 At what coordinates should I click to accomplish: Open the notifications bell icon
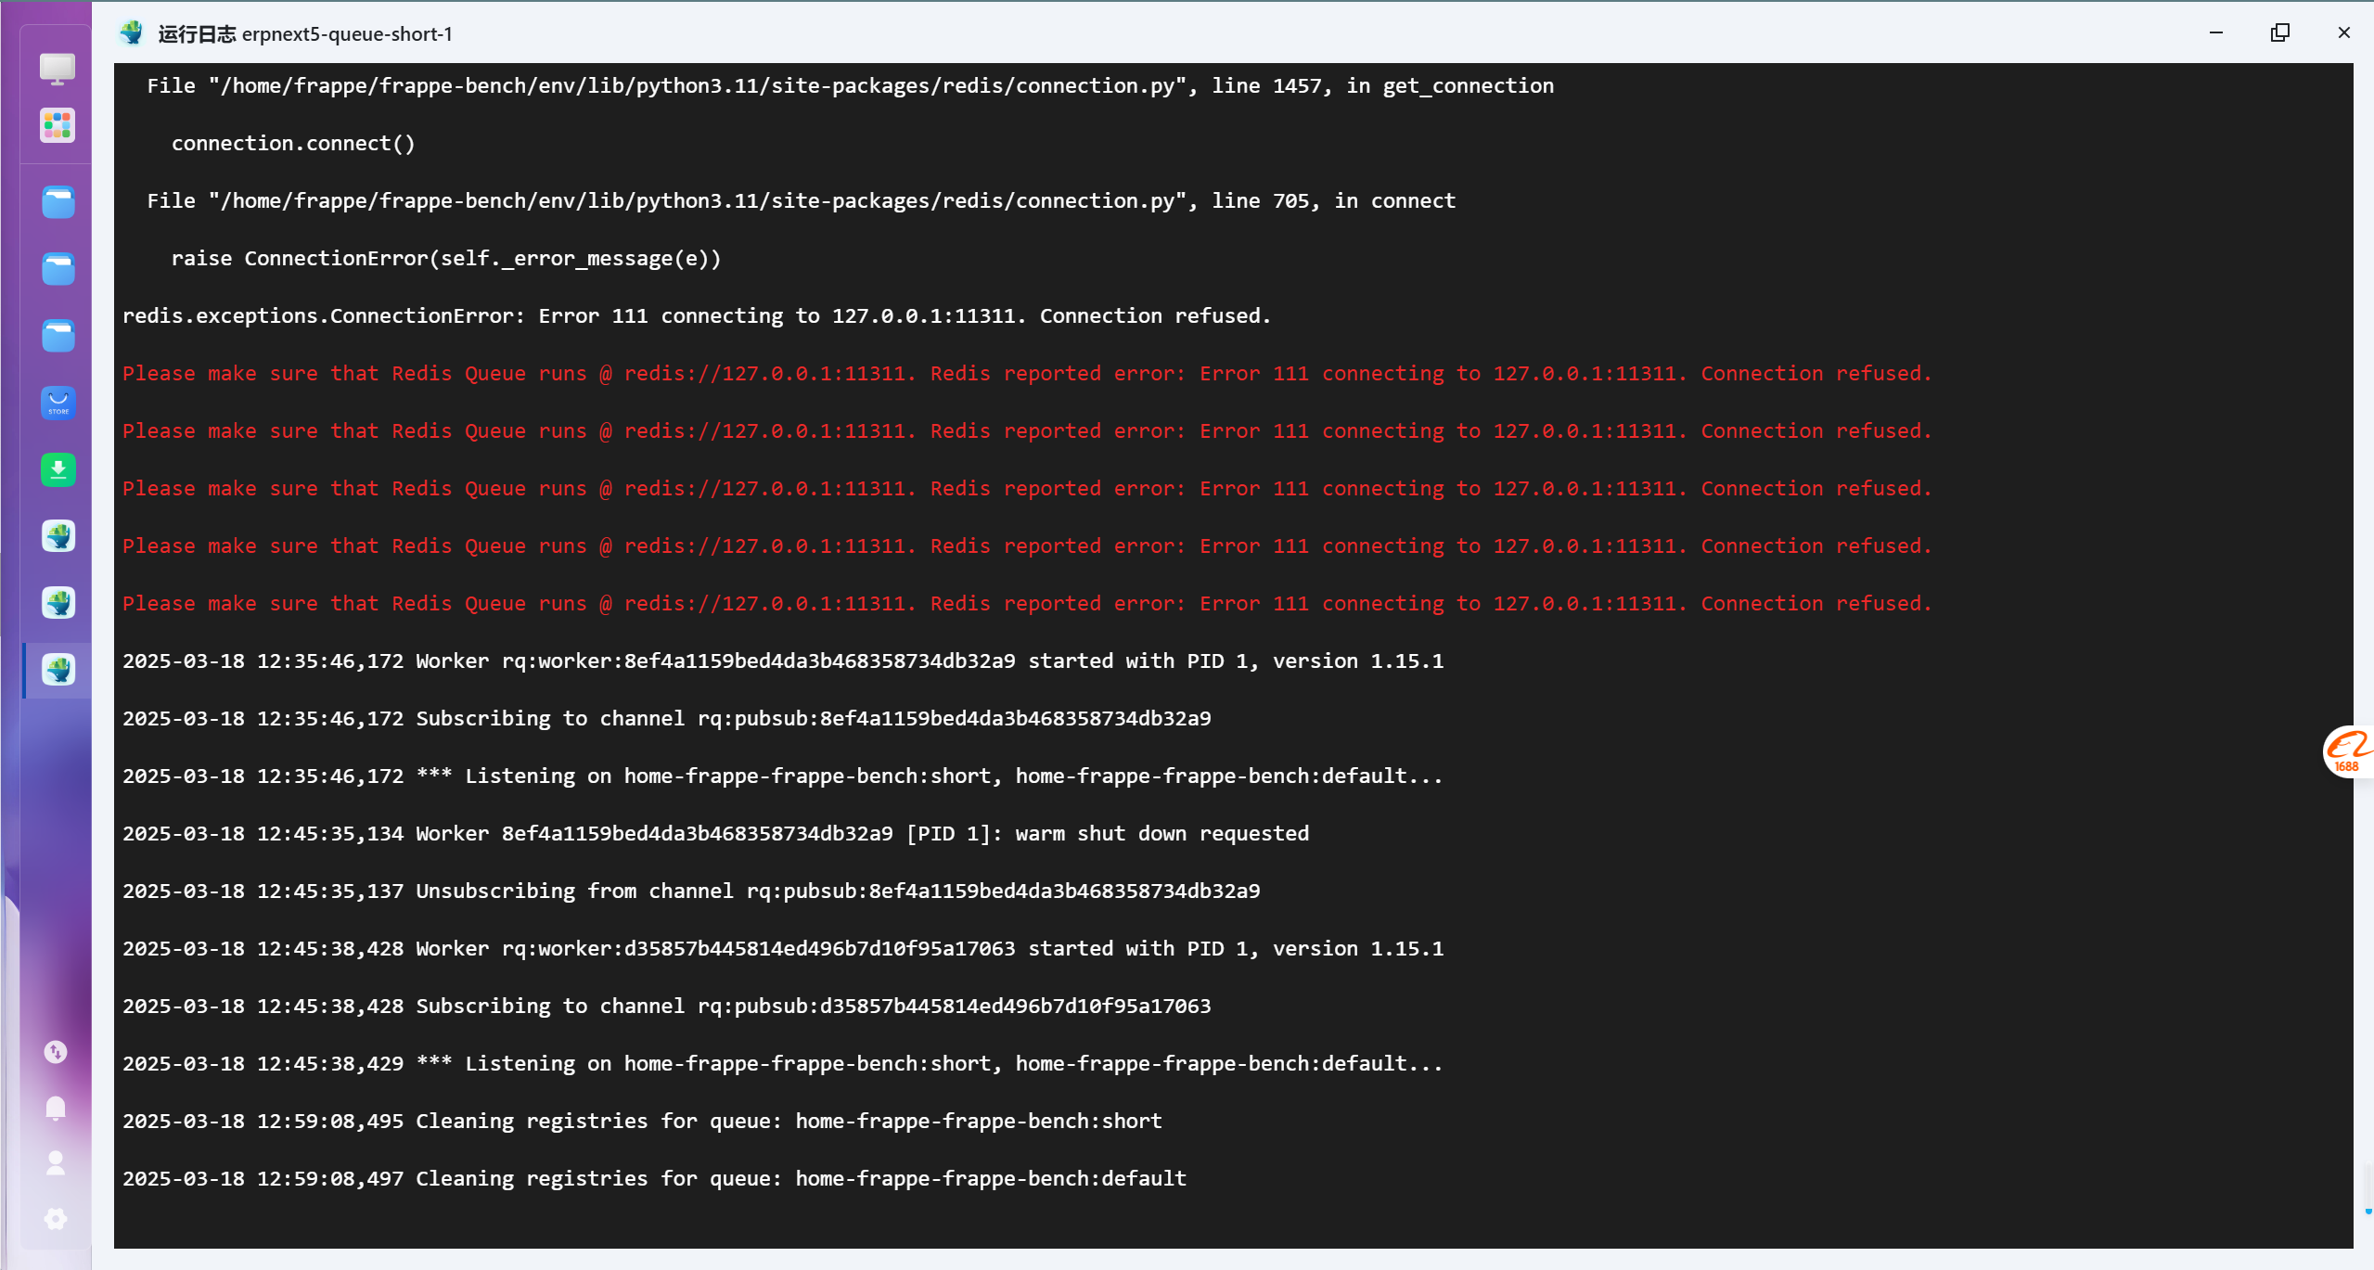(x=56, y=1108)
